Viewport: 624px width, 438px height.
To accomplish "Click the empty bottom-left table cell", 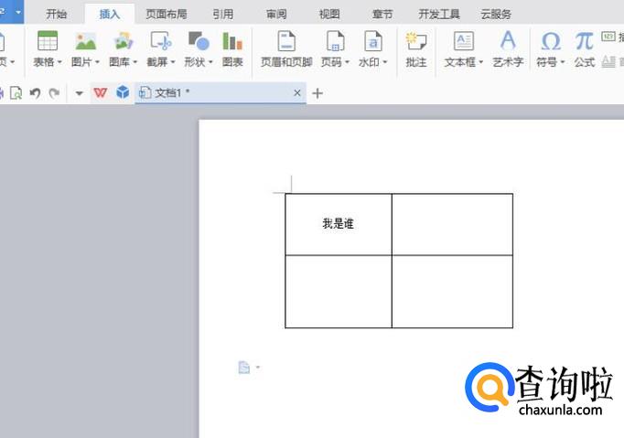I will click(339, 292).
